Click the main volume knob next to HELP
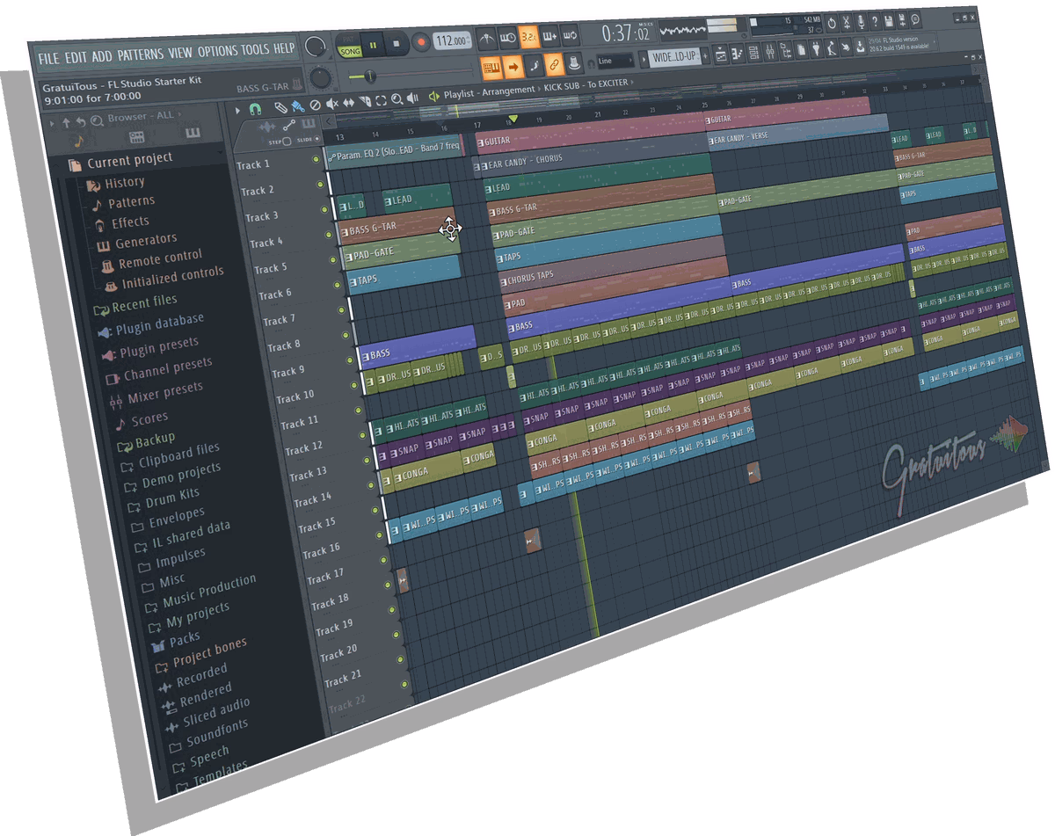1055x836 pixels. (x=316, y=47)
